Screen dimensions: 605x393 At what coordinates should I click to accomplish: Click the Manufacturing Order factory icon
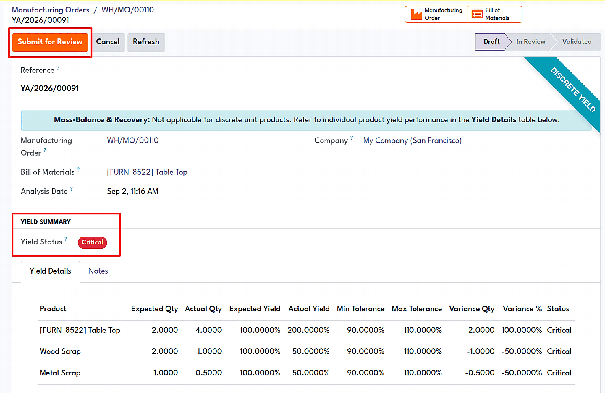pyautogui.click(x=416, y=14)
